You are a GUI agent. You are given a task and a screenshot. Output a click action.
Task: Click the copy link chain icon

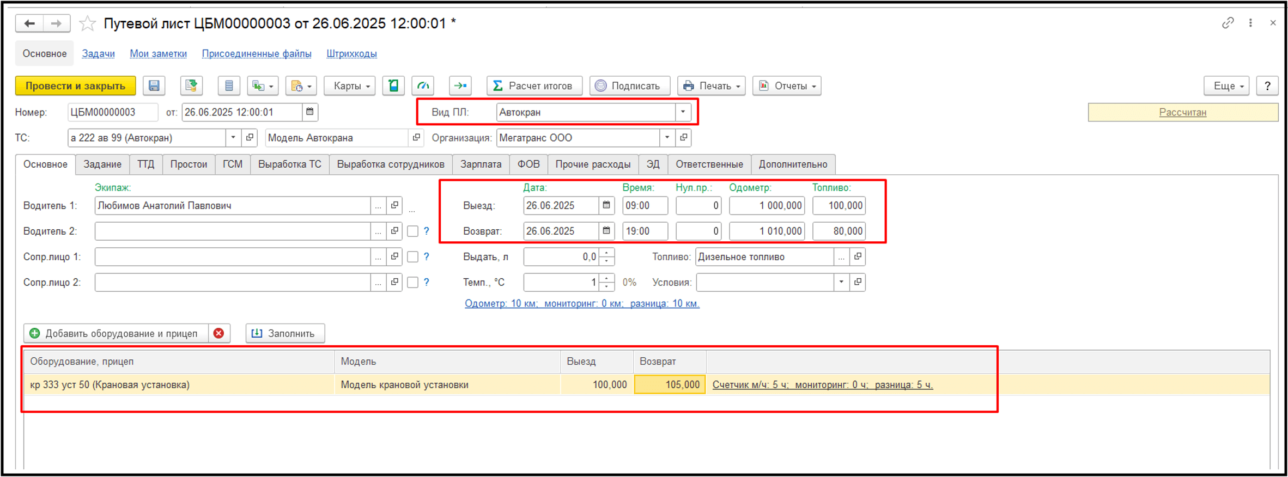click(1227, 23)
